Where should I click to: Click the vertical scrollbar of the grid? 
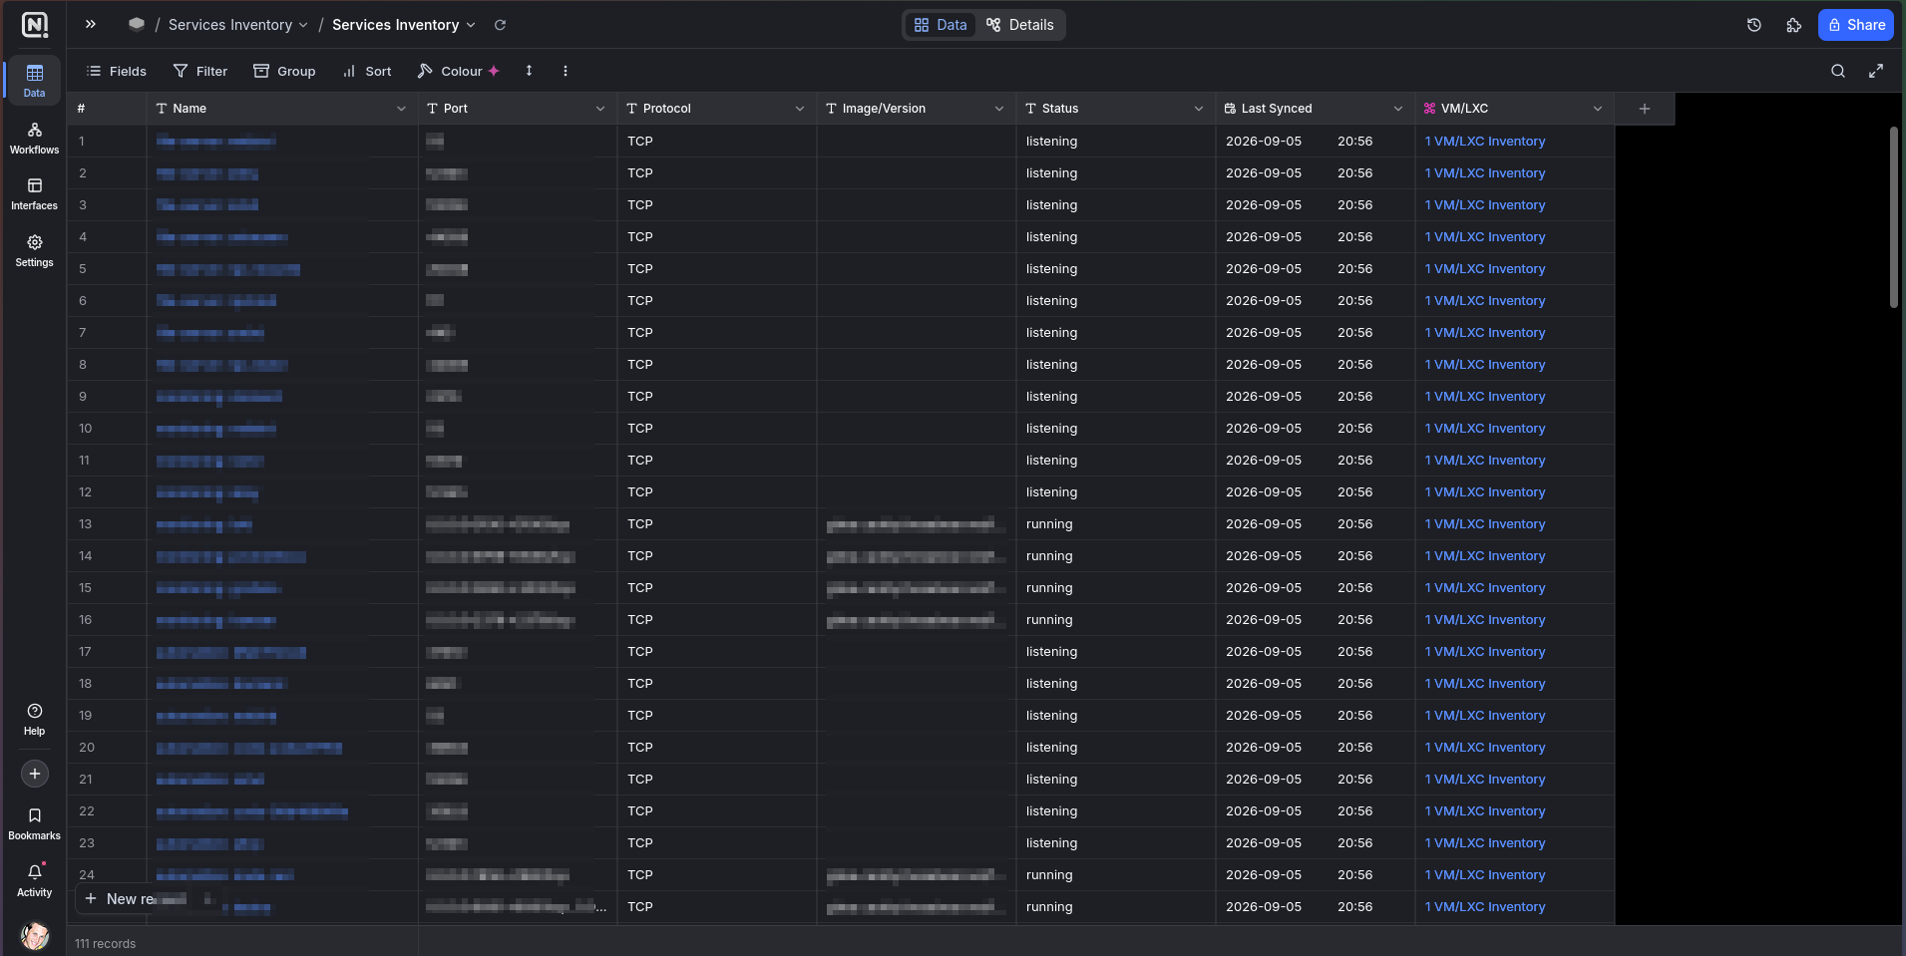[1893, 217]
